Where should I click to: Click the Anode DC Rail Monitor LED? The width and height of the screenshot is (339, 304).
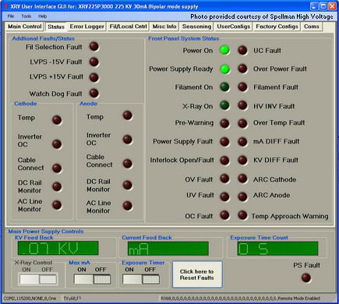(128, 185)
